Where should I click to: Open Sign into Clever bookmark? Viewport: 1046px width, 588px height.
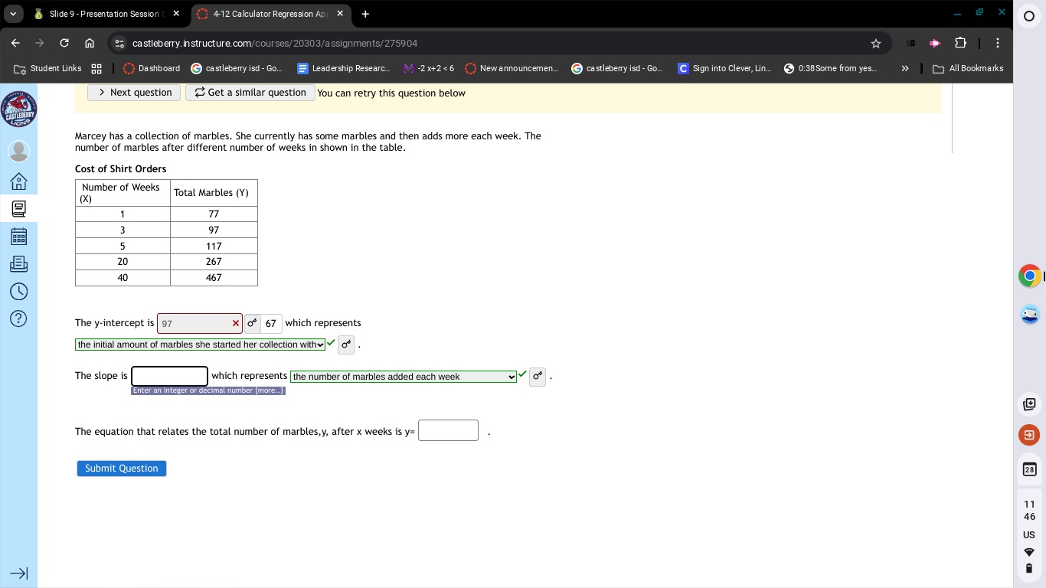pyautogui.click(x=725, y=68)
